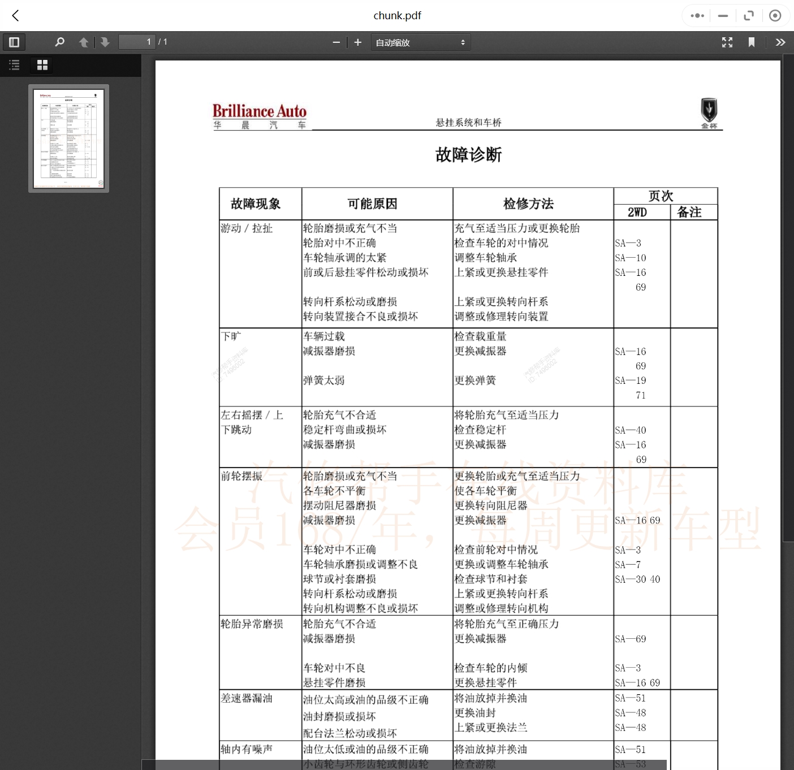Zoom in on the document
Screen dimensions: 794x770
(357, 42)
